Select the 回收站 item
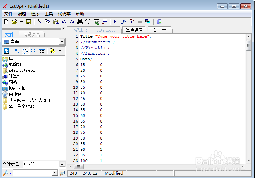The height and width of the screenshot is (178, 255). click(12, 95)
